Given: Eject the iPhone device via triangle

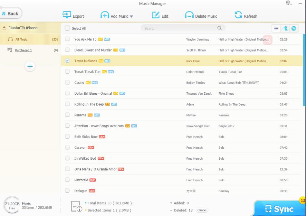Looking at the screenshot, I should (4, 28).
